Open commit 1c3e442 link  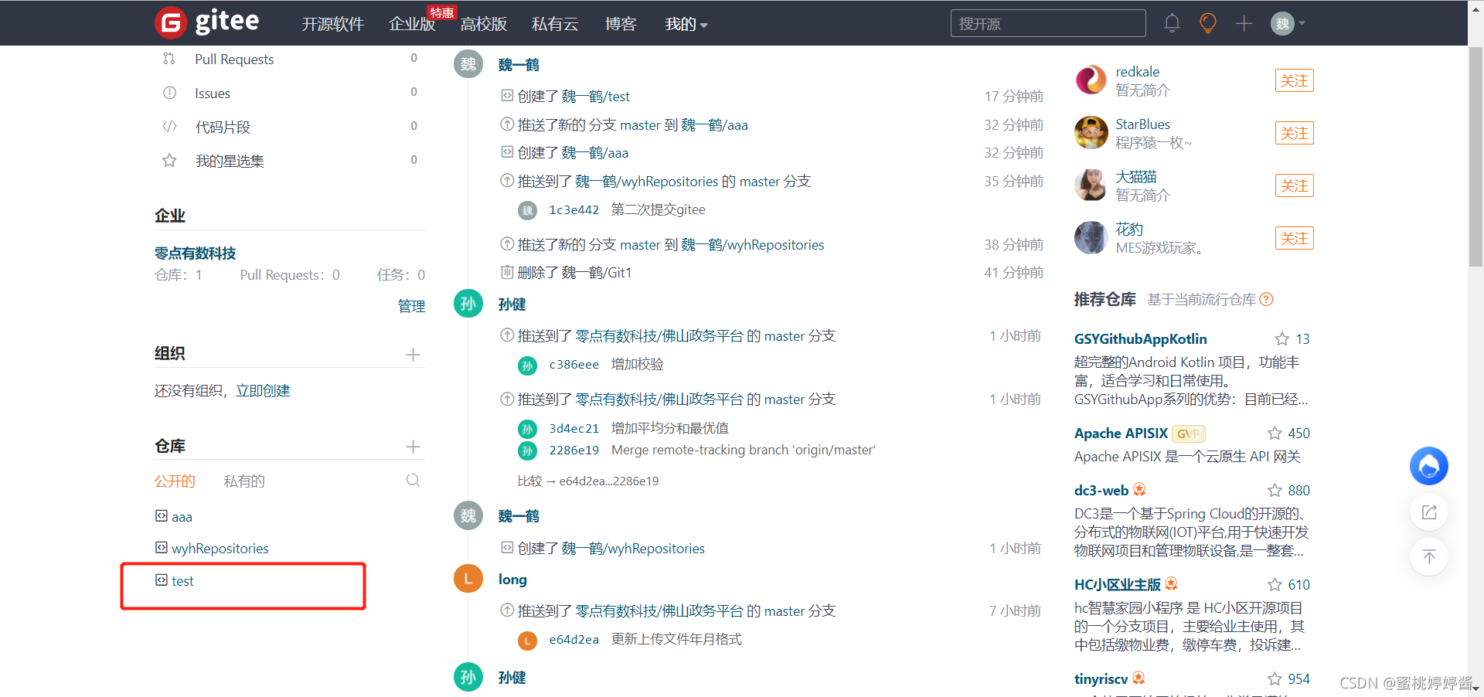(x=574, y=210)
